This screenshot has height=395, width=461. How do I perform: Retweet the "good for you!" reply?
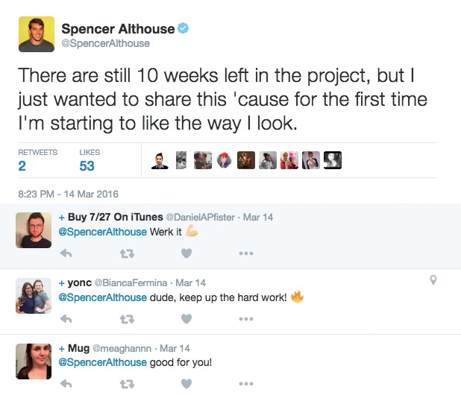(x=127, y=384)
